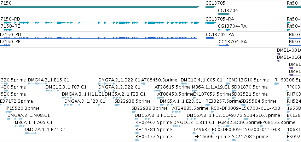The image size is (301, 142).
Task: Open the RC0-DP0009-150700-011-F03 label
Action: coord(246,130)
